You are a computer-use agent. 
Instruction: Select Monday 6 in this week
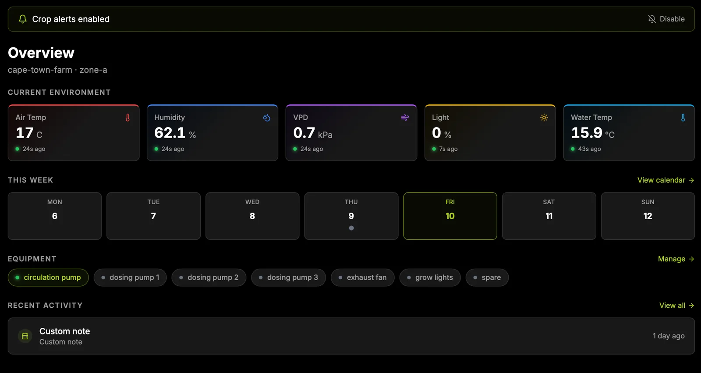[x=55, y=216]
